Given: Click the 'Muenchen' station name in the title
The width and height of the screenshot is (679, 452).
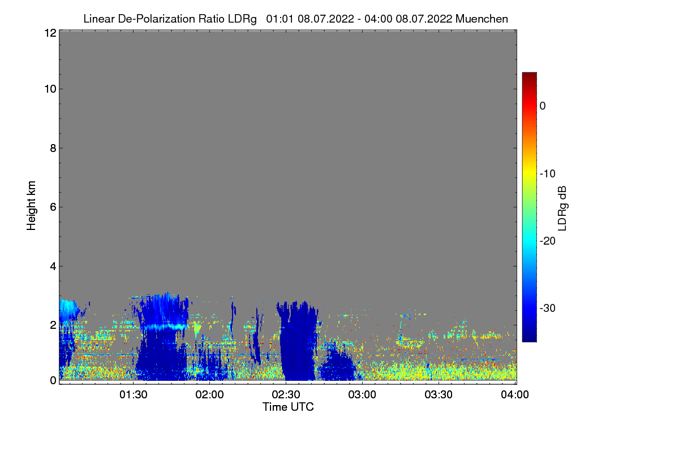Looking at the screenshot, I should 482,19.
